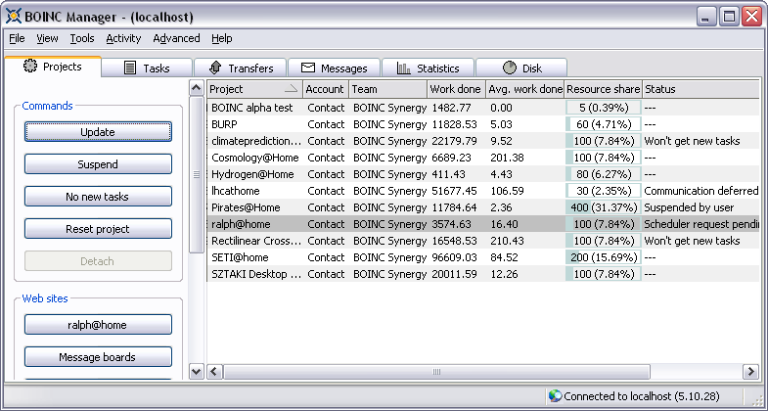Click BOINC alpha test resource share bar
Screen dimensions: 768x411
click(x=603, y=108)
